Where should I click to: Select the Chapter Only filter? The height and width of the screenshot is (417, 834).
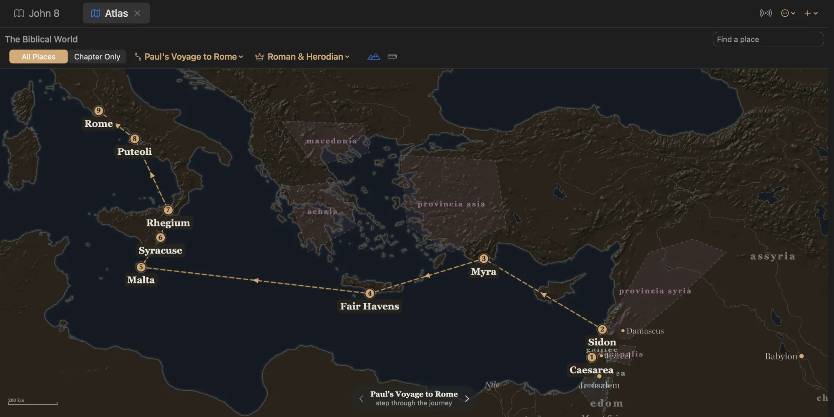click(97, 57)
